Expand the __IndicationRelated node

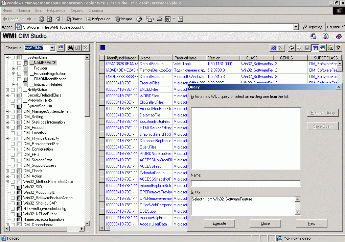pos(14,84)
